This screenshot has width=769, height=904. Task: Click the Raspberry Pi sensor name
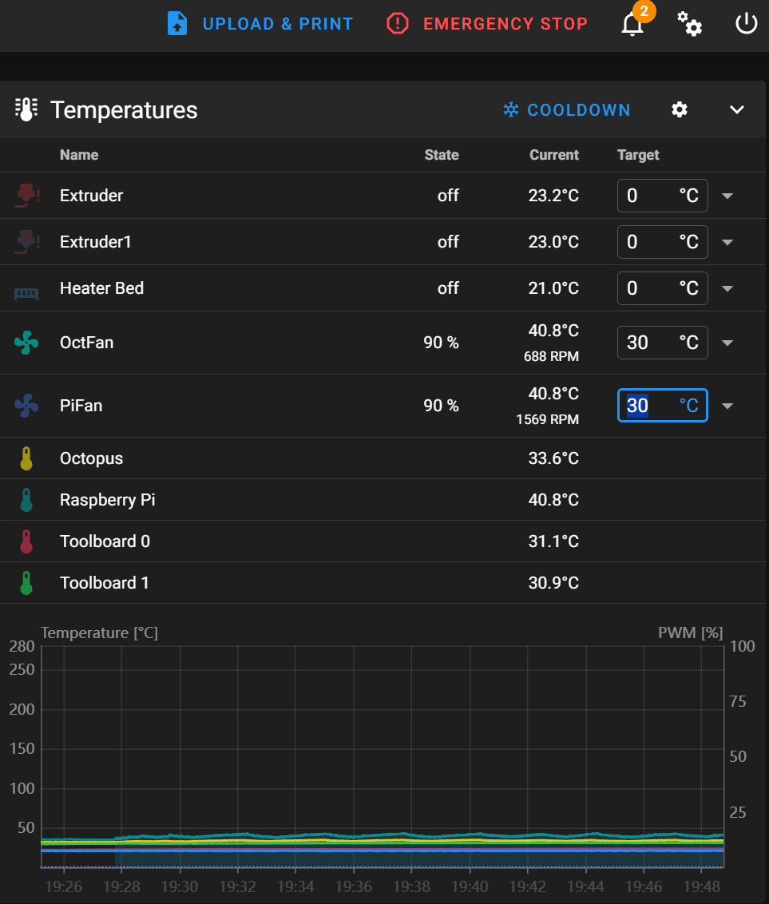coord(108,500)
